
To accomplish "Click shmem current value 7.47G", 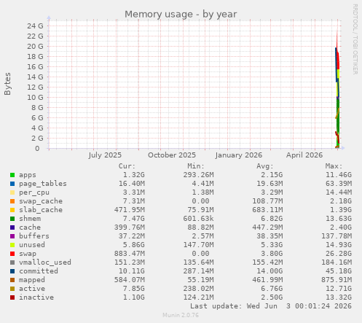I will pos(134,219).
